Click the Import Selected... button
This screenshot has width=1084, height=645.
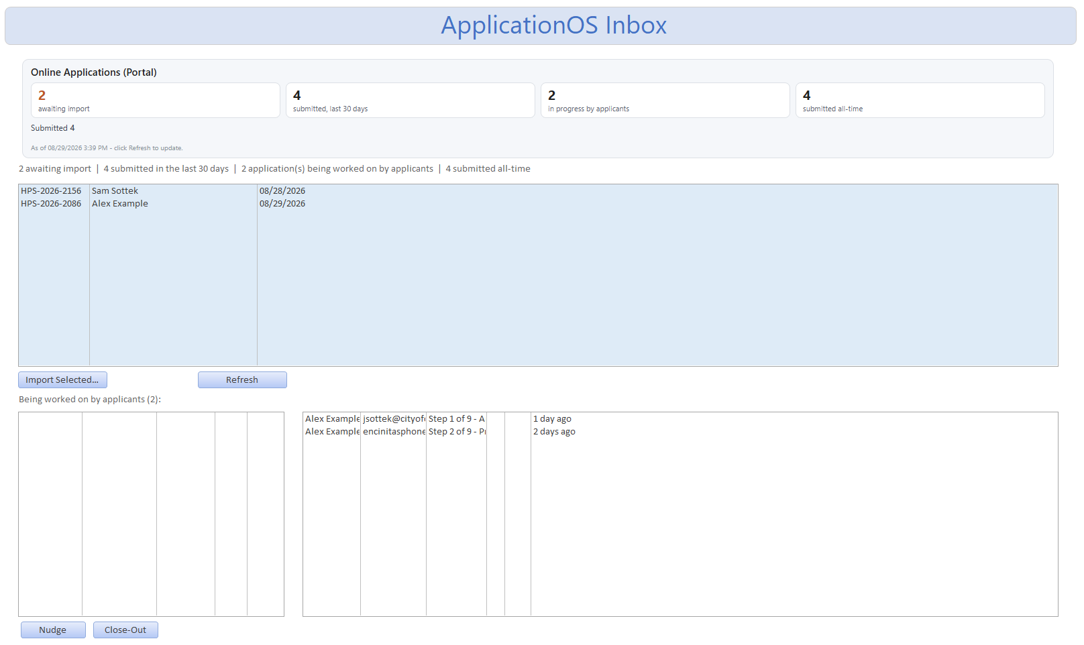coord(62,379)
